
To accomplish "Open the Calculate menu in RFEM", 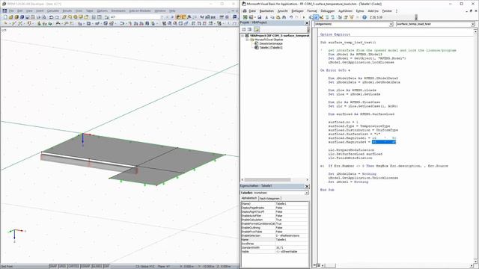I will pos(53,11).
